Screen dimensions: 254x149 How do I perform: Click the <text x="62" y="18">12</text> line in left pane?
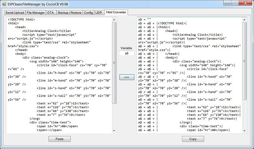(63, 103)
